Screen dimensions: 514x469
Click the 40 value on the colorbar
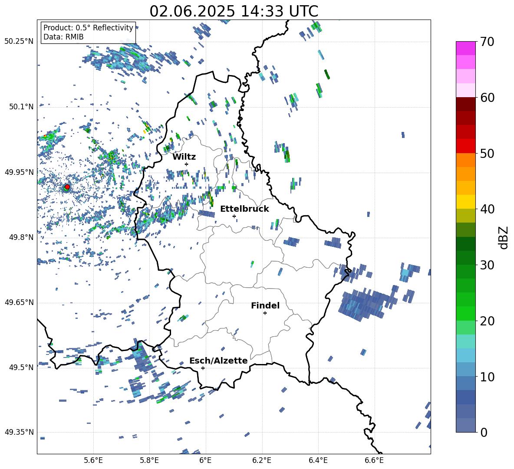487,209
